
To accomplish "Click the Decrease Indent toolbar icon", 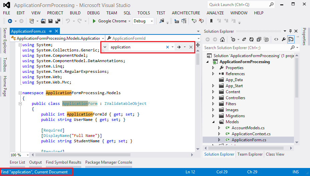I will (x=177, y=21).
